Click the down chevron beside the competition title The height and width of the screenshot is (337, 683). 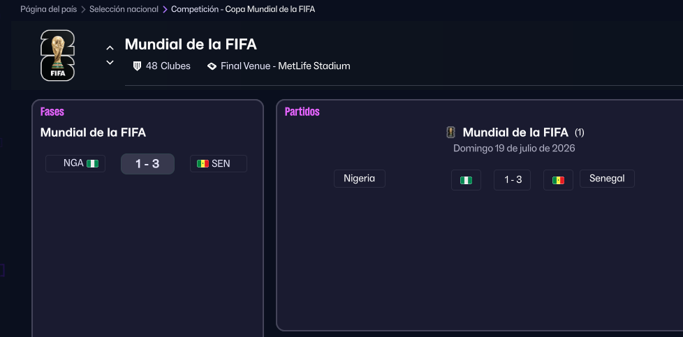tap(110, 63)
